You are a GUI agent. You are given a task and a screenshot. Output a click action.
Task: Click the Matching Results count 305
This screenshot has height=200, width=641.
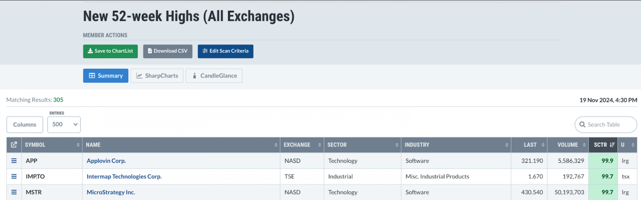click(x=58, y=100)
